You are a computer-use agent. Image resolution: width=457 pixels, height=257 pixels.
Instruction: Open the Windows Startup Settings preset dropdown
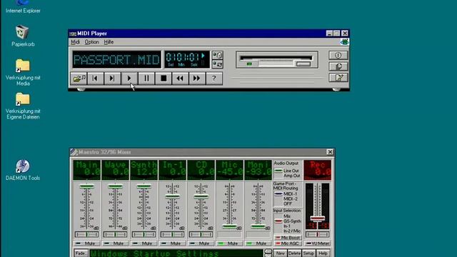point(176,253)
